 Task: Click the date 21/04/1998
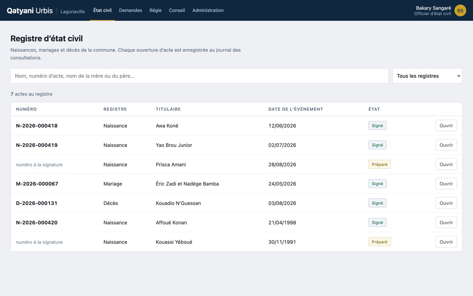pos(282,223)
